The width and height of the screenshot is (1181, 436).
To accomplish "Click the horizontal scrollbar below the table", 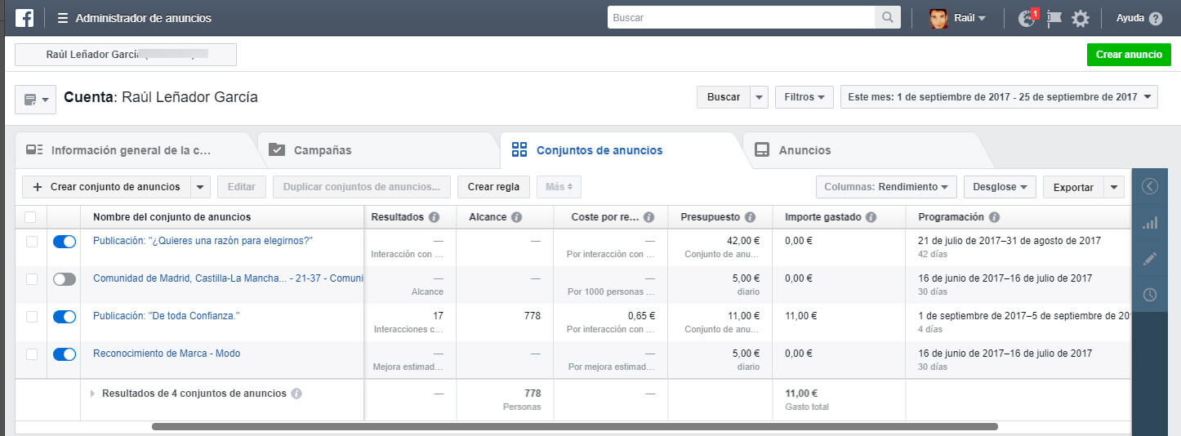I will point(575,426).
